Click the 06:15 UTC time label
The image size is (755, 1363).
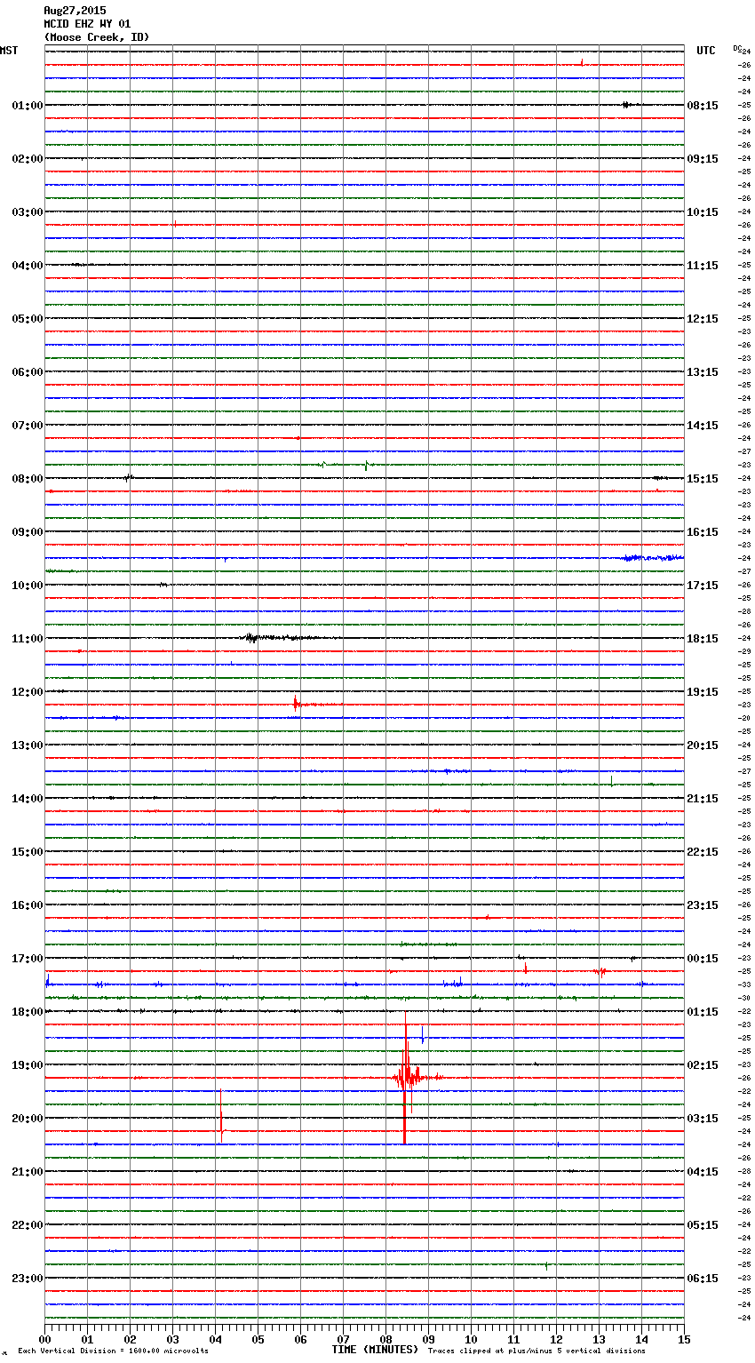(703, 1279)
